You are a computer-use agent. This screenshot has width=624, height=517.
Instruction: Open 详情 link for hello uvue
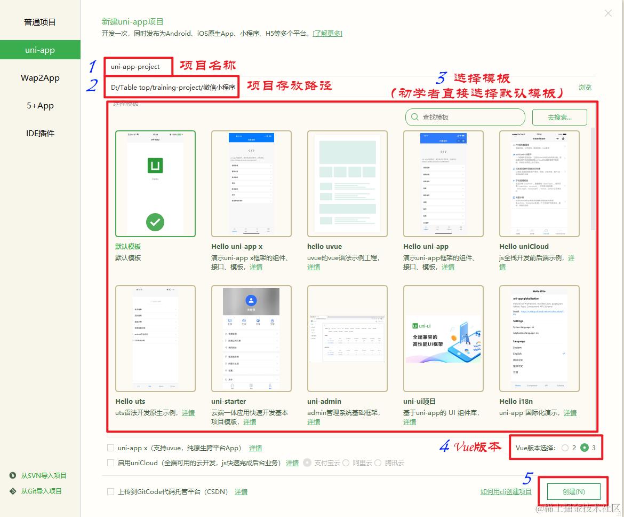point(314,267)
